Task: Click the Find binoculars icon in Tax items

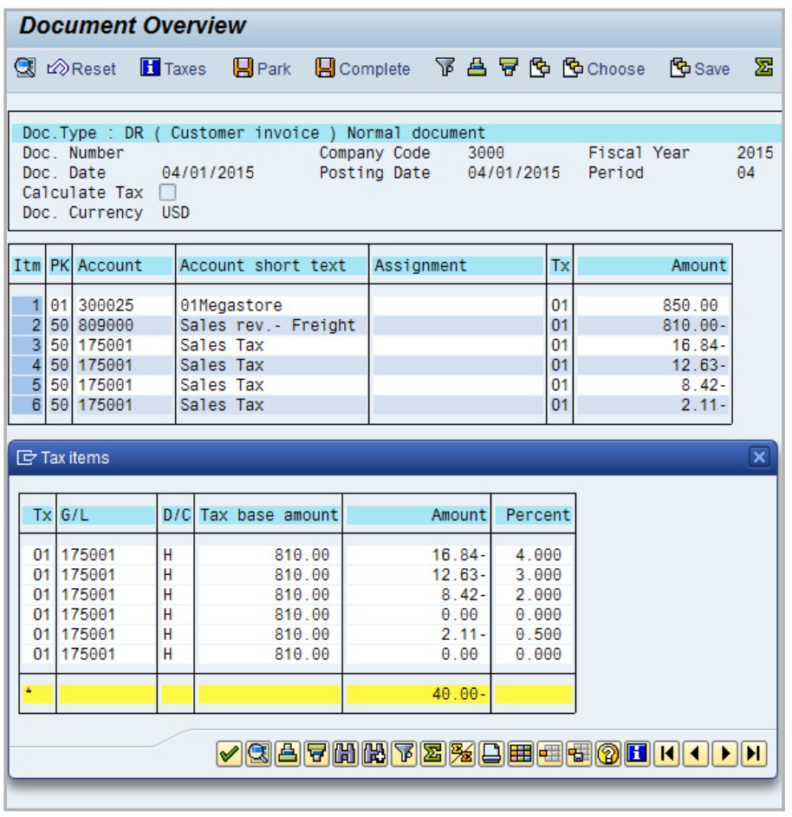Action: 346,754
